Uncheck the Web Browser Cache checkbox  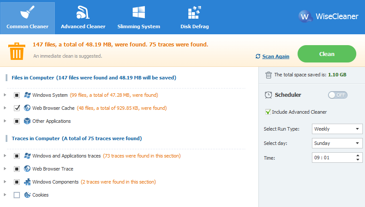click(x=17, y=108)
